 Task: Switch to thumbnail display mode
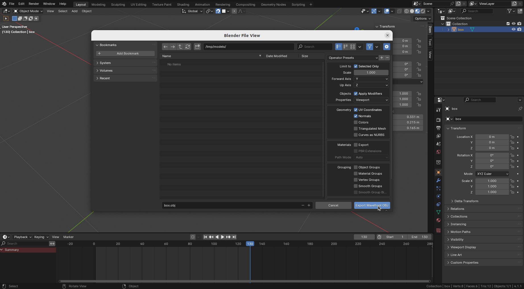coord(353,47)
